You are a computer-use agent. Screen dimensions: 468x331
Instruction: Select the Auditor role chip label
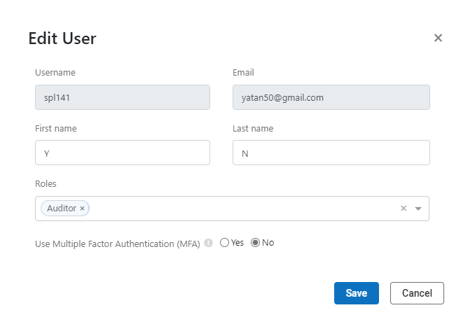tap(62, 208)
